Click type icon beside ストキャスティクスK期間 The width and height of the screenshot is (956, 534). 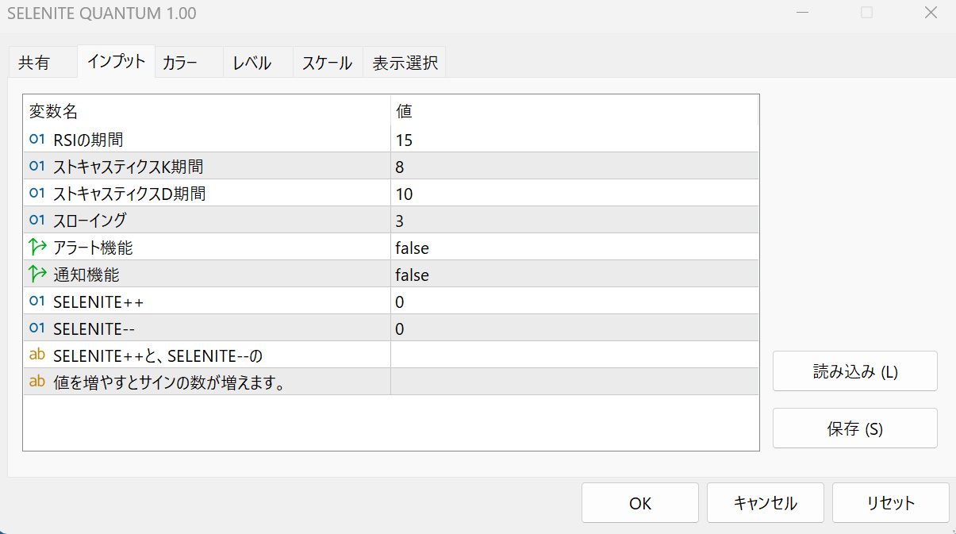pos(36,167)
